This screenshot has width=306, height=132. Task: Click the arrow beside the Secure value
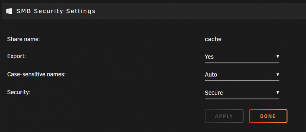pyautogui.click(x=278, y=92)
